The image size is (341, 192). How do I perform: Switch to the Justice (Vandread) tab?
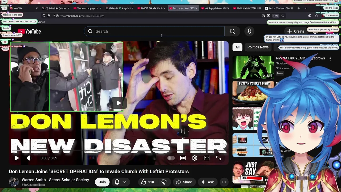pyautogui.click(x=279, y=8)
